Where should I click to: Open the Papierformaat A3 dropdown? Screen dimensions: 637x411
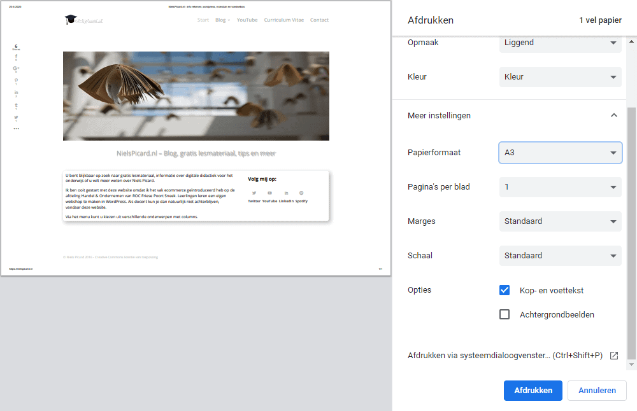(560, 153)
